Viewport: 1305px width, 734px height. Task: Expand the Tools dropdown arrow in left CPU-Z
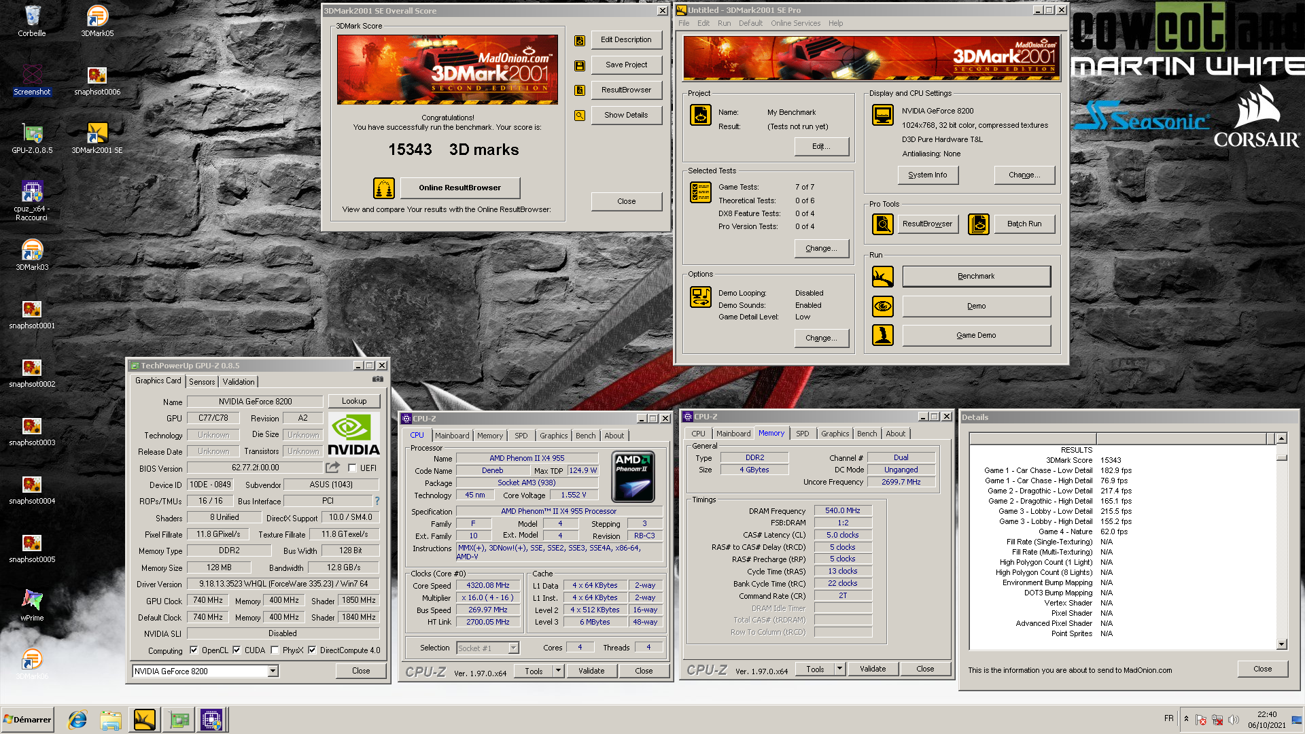(x=559, y=671)
